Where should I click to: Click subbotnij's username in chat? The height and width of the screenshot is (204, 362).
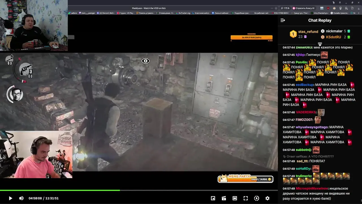(303, 150)
